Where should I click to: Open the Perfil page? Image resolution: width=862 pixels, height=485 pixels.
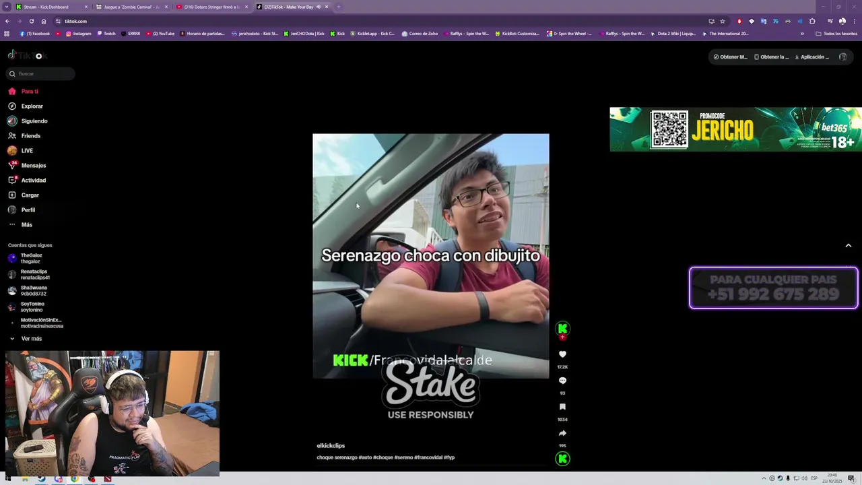click(x=22, y=209)
